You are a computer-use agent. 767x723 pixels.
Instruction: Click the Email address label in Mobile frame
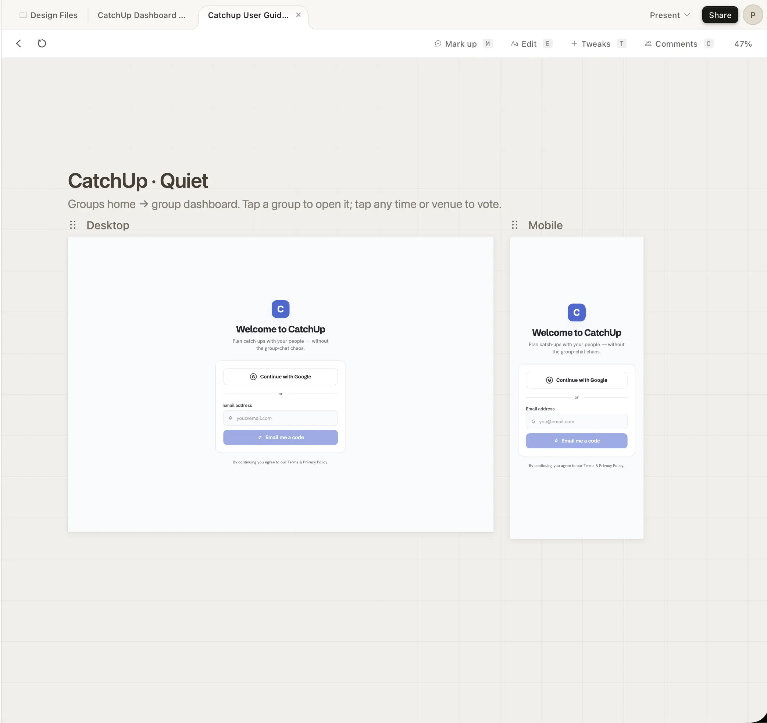pos(540,409)
